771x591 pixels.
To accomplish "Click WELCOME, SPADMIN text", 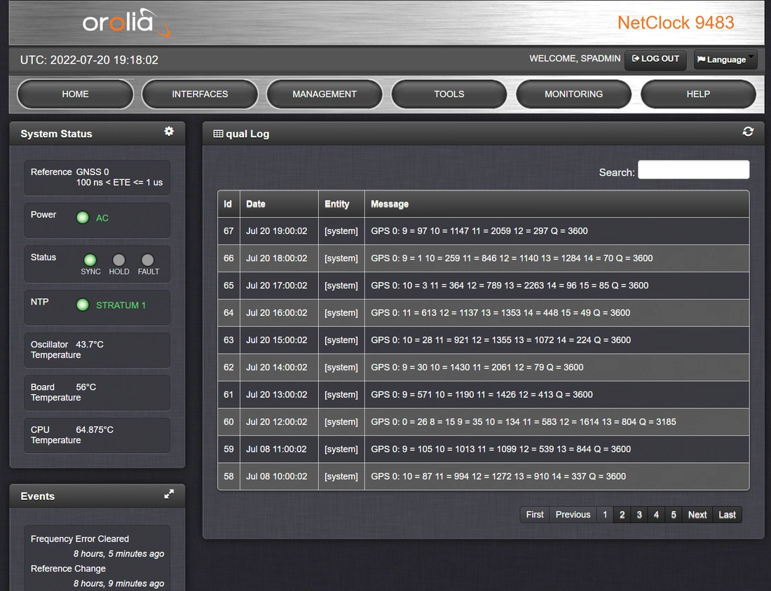I will pos(575,58).
